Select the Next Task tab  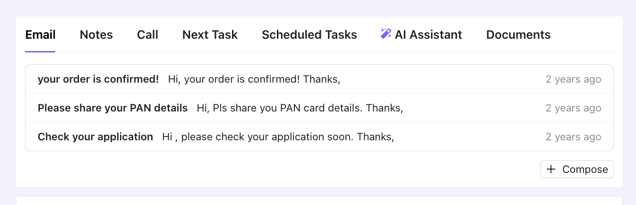click(x=210, y=35)
